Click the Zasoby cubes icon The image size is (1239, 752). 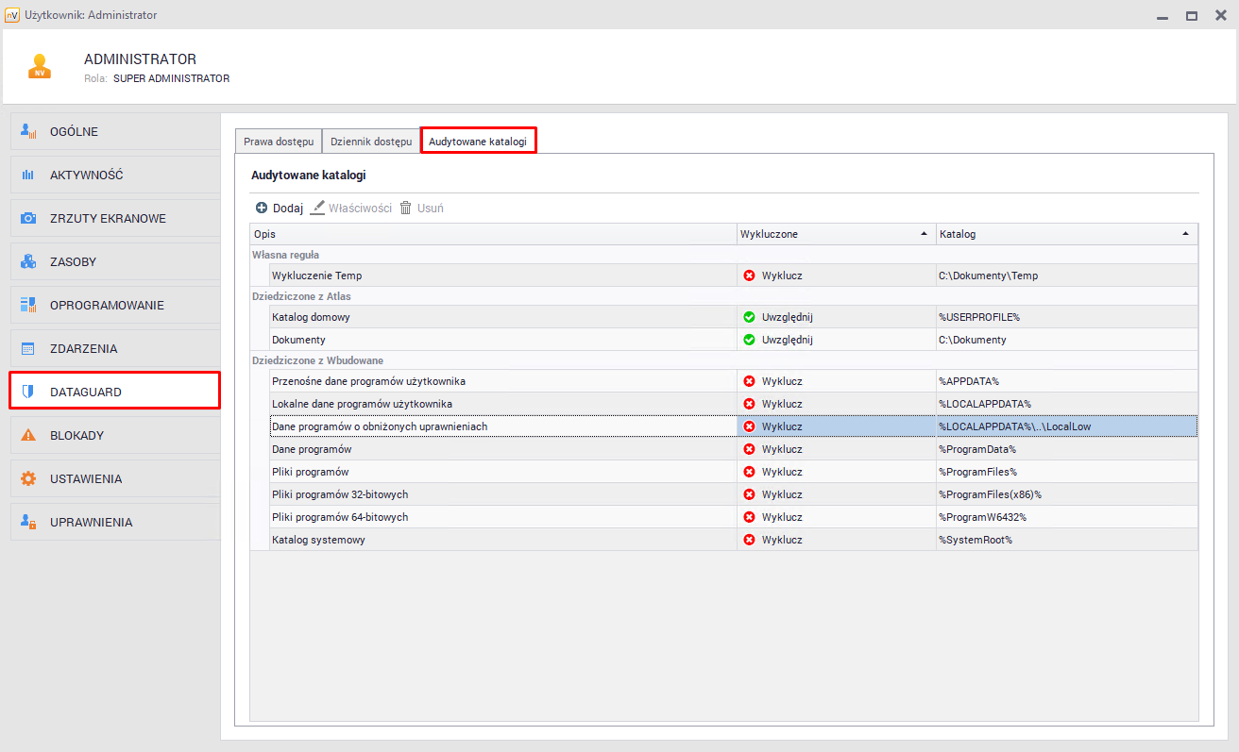pyautogui.click(x=28, y=262)
